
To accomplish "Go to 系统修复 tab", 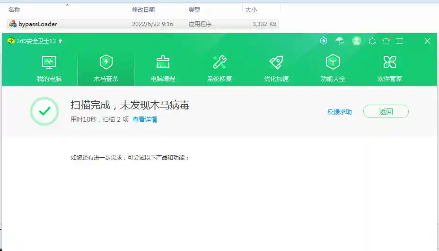I will [x=219, y=69].
